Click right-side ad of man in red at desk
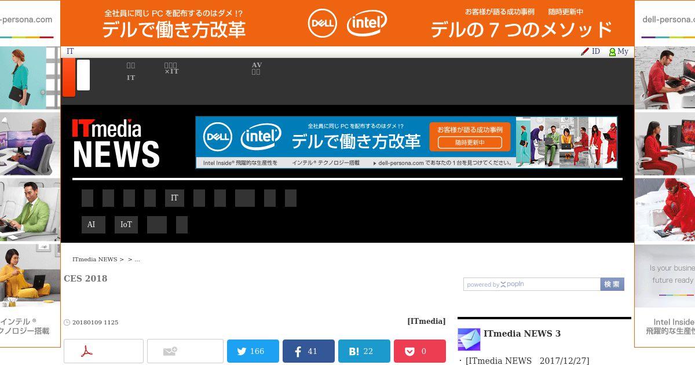This screenshot has width=695, height=365. 665,78
